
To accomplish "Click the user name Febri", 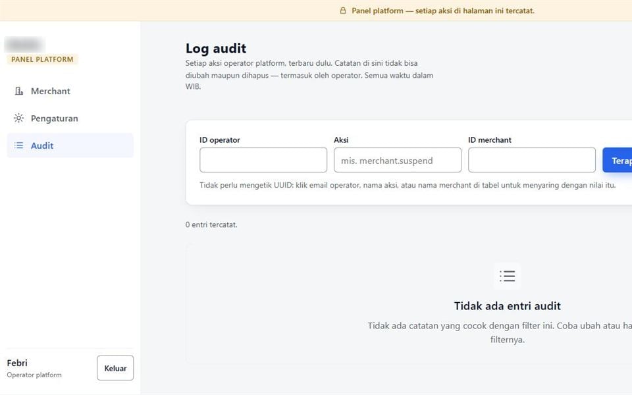I will pyautogui.click(x=17, y=363).
